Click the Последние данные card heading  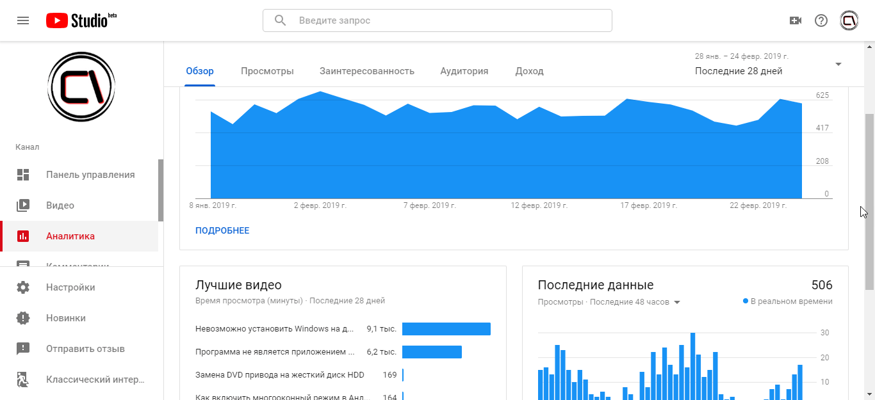click(596, 285)
